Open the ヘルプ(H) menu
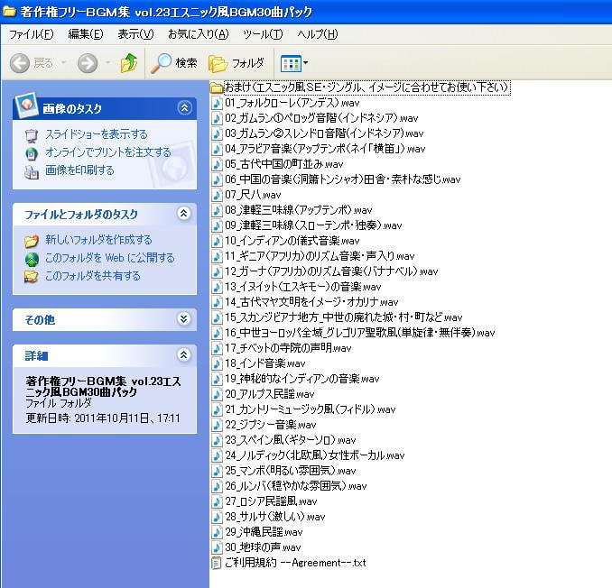 (x=318, y=34)
